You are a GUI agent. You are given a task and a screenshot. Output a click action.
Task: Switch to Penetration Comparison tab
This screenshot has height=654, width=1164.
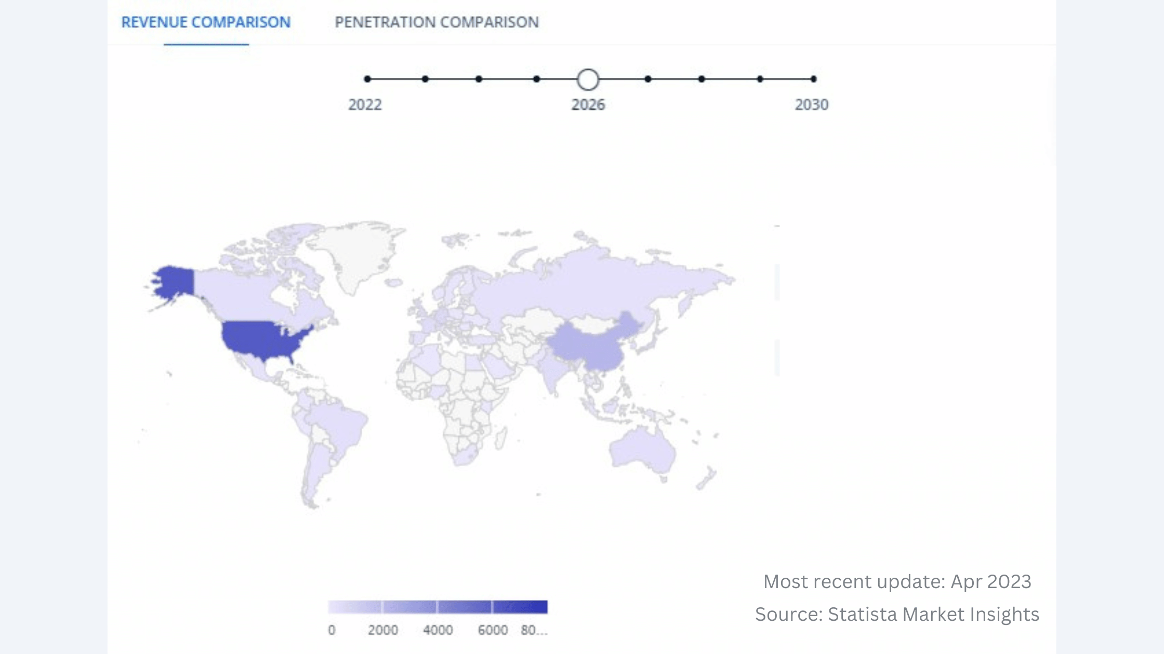point(437,22)
